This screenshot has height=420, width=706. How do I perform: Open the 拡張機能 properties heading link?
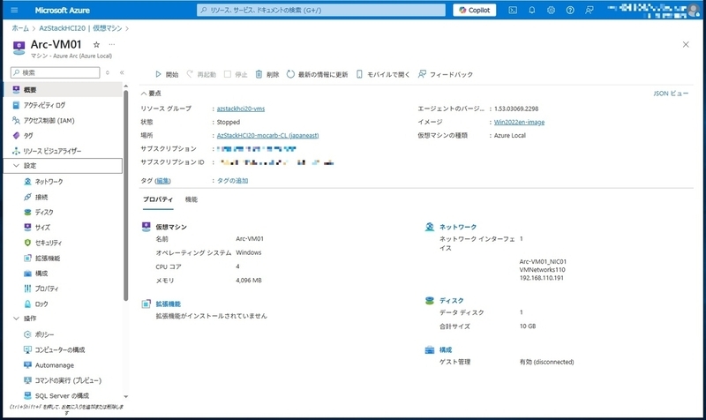169,304
